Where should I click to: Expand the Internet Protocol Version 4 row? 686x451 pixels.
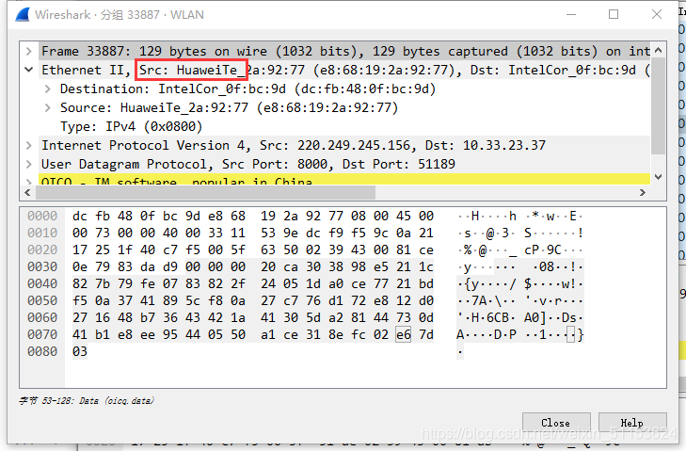click(29, 145)
